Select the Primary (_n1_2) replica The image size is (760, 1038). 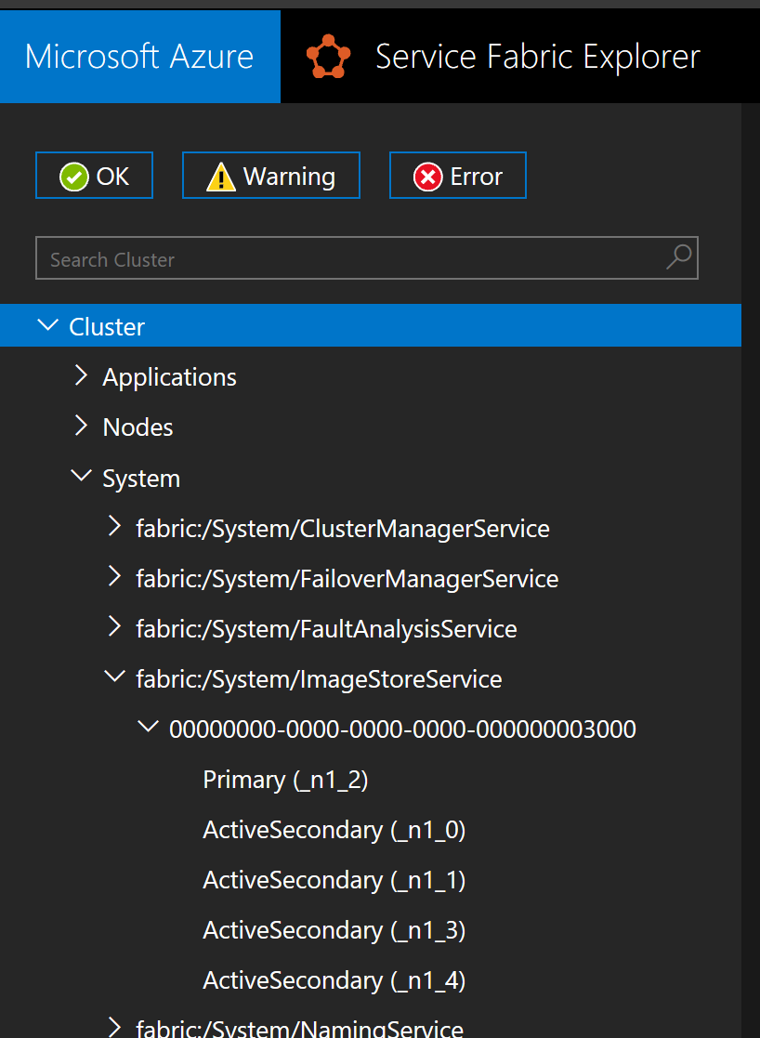[x=285, y=780]
